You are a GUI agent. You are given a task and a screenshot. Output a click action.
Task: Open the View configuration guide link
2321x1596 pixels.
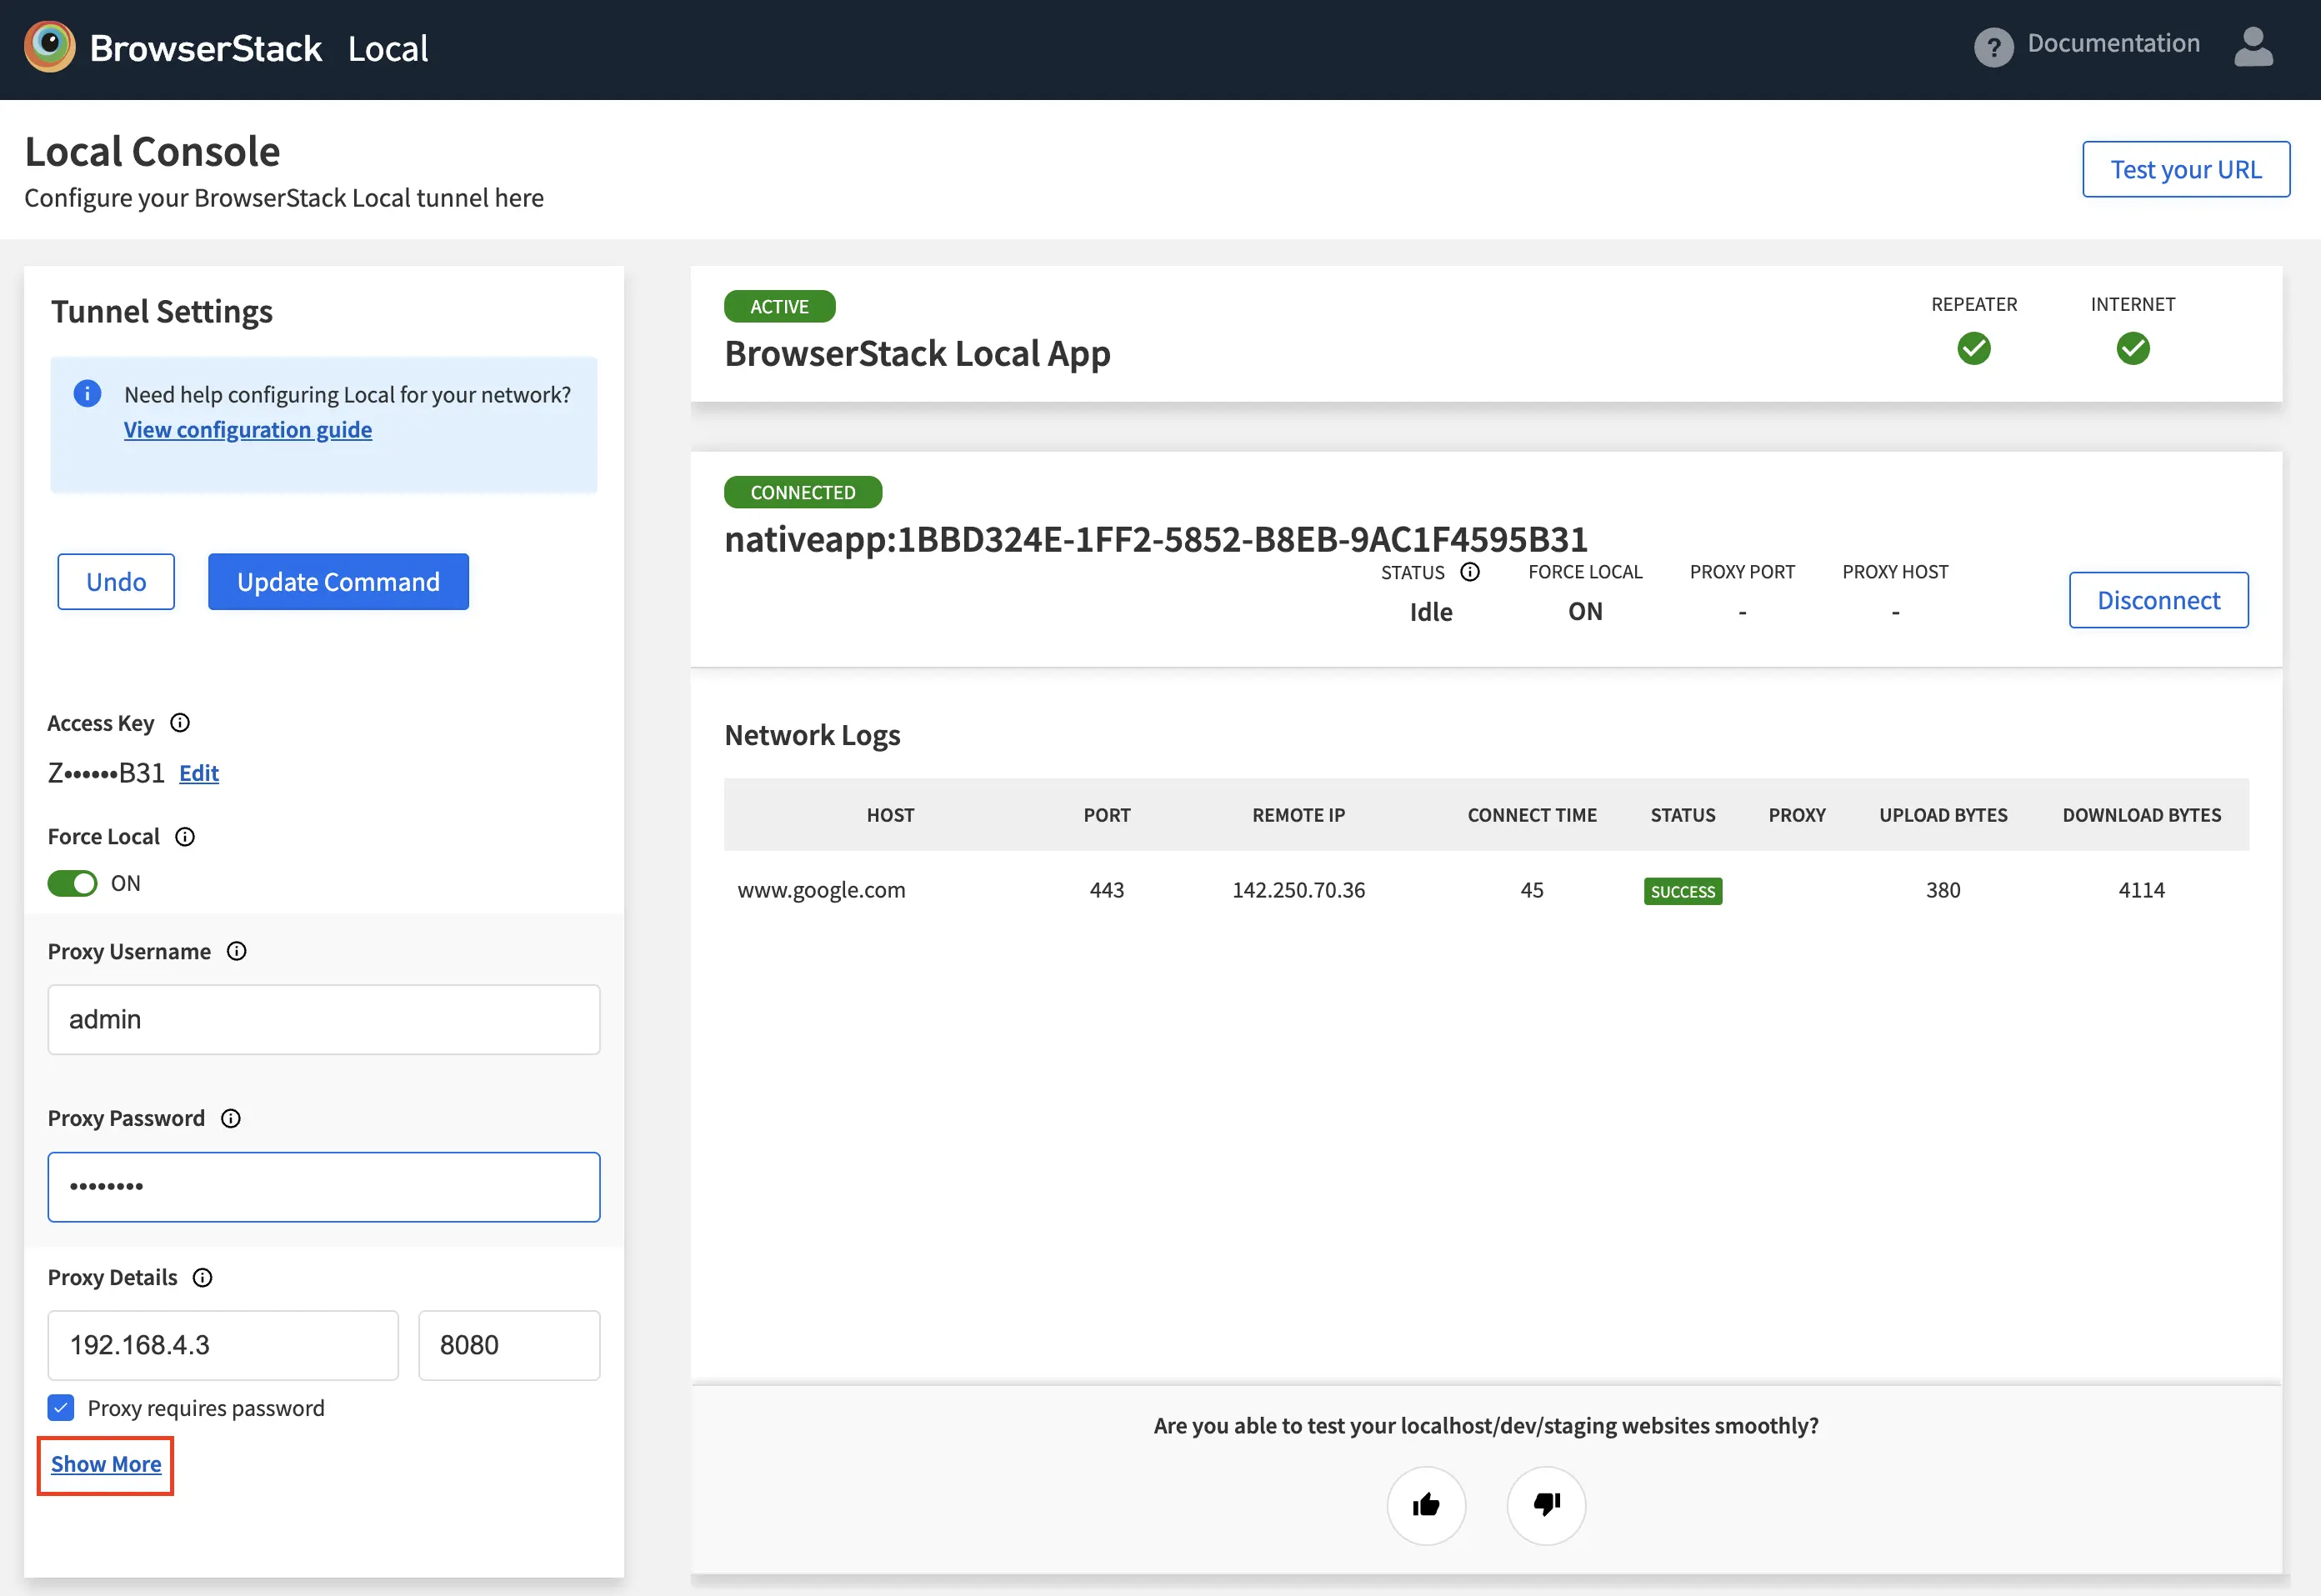tap(248, 430)
